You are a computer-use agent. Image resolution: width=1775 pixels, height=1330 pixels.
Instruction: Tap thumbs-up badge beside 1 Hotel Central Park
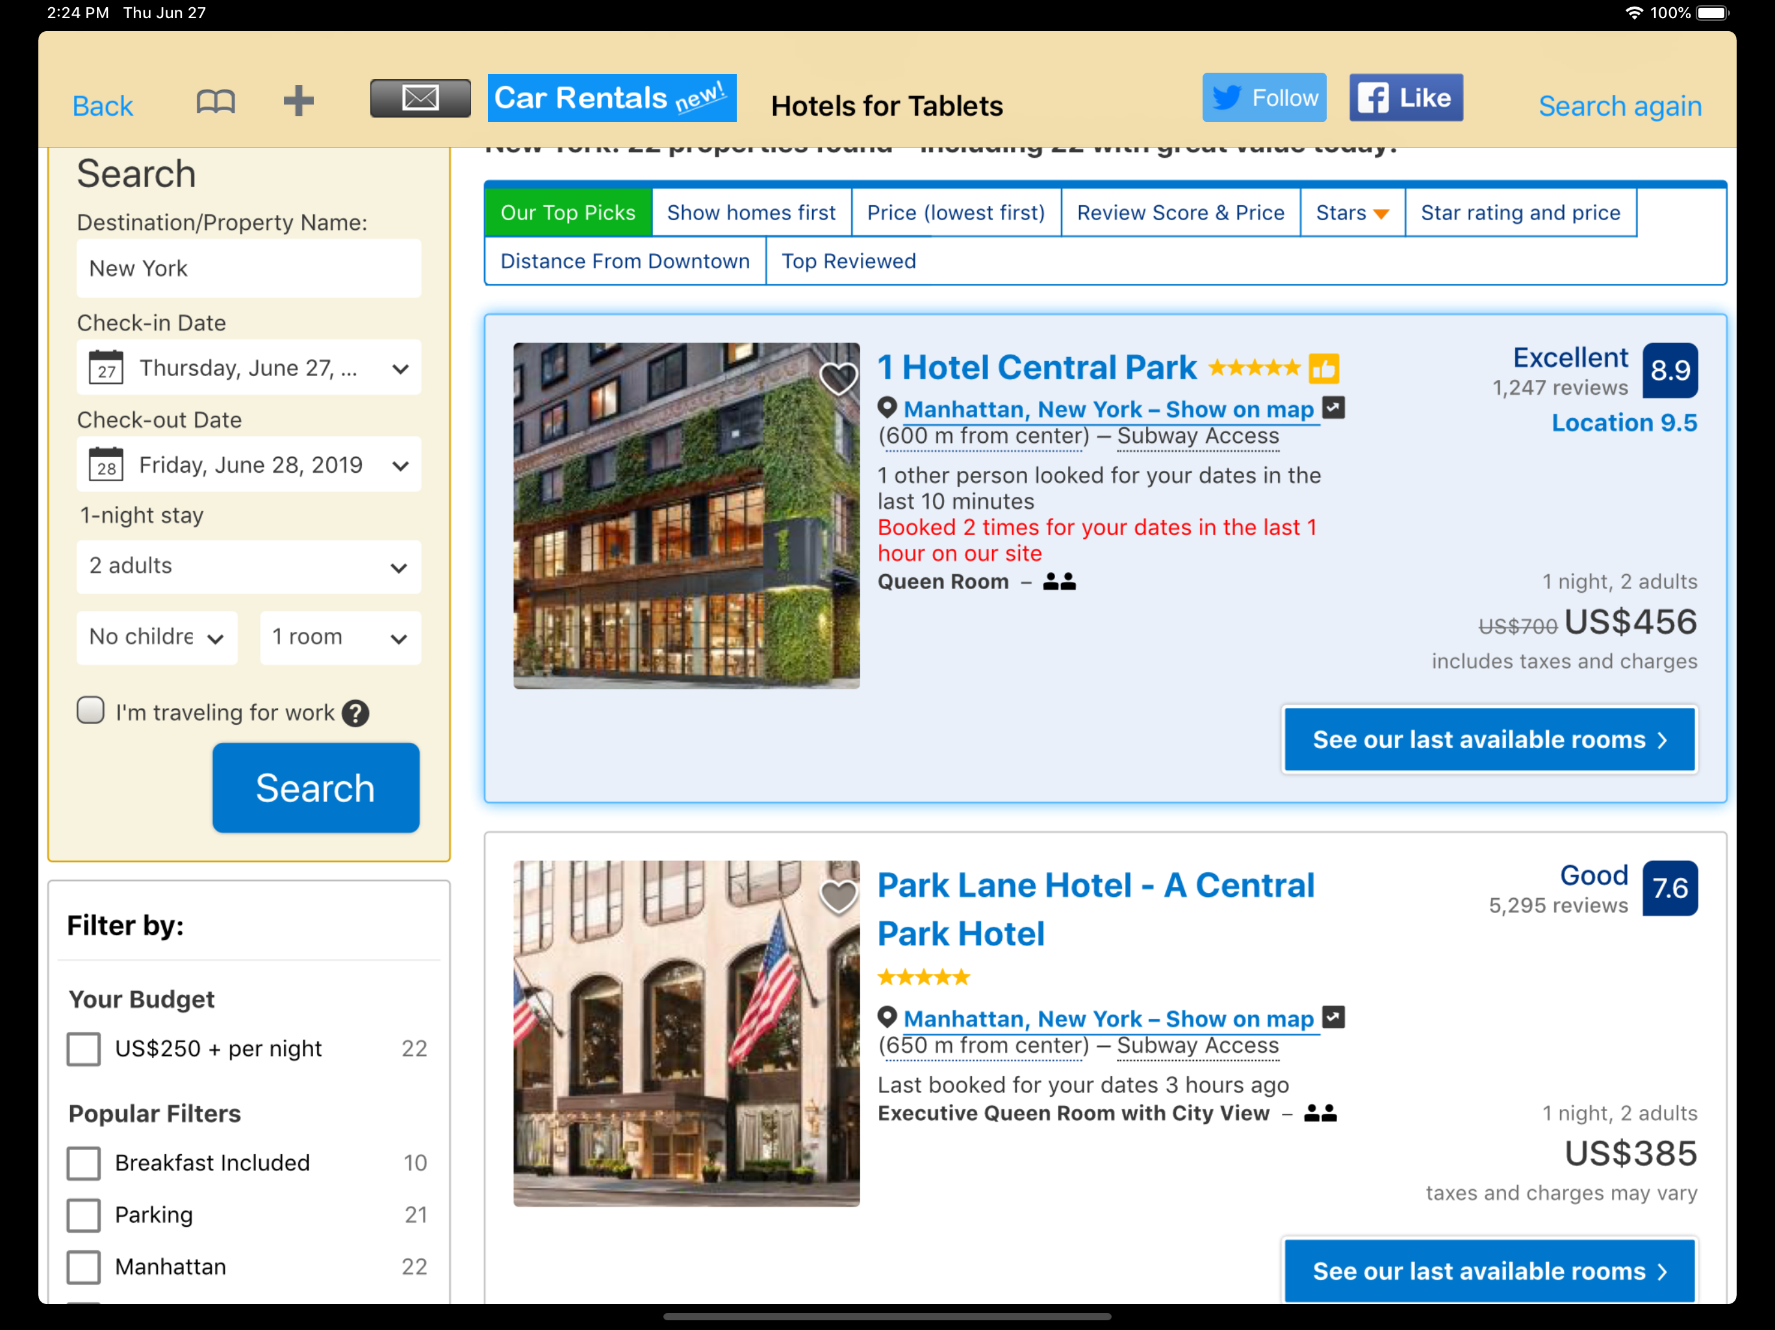1323,369
